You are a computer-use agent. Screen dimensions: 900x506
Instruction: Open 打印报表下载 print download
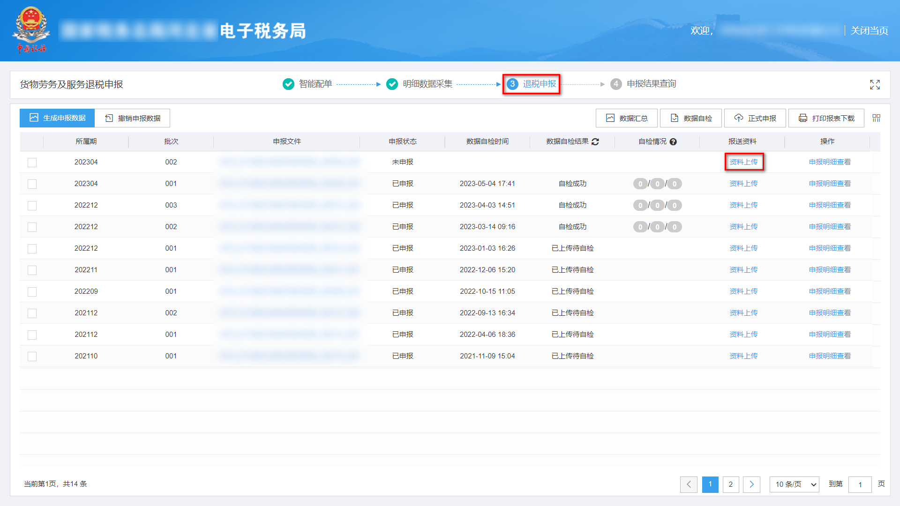click(x=825, y=118)
